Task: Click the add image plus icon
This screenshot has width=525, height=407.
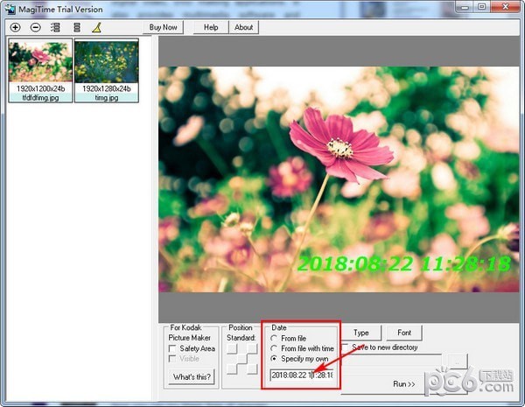Action: click(x=15, y=27)
